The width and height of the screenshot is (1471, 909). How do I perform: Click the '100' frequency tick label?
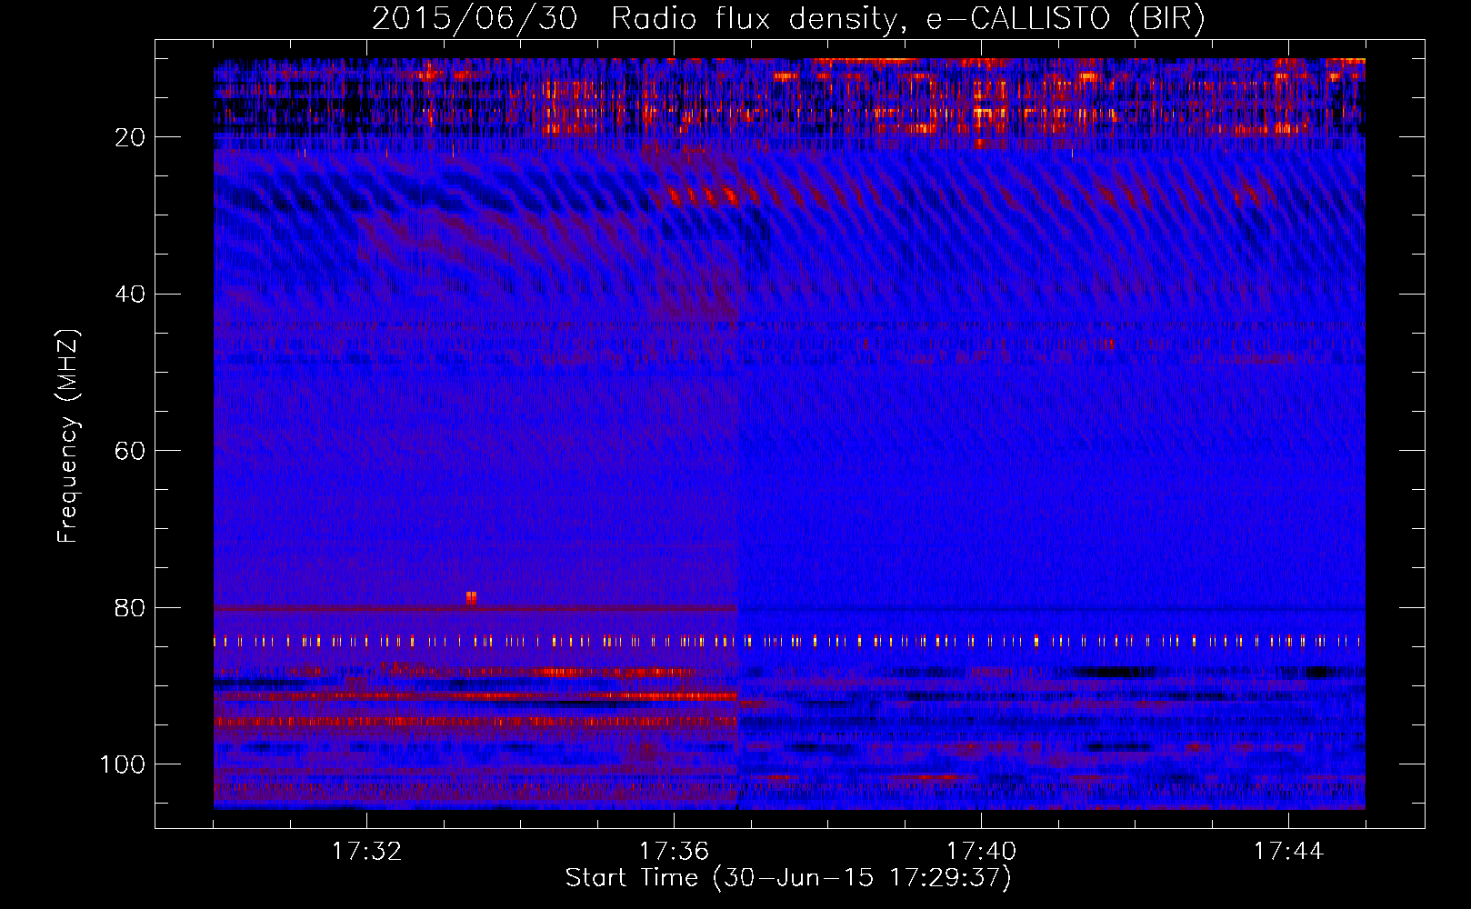[124, 764]
